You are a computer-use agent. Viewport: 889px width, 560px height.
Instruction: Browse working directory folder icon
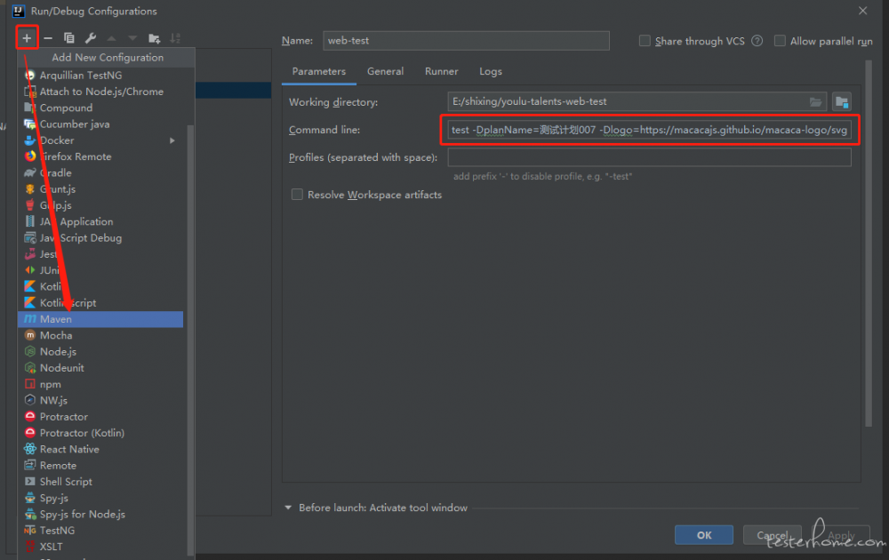click(815, 102)
